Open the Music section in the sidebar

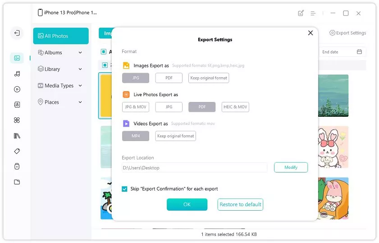click(x=17, y=74)
